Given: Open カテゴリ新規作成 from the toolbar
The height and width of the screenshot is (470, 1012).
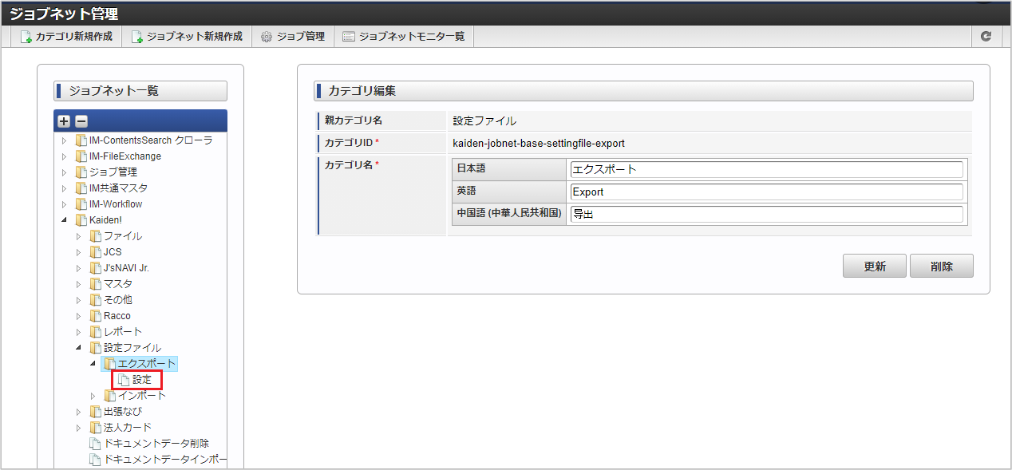Looking at the screenshot, I should click(66, 37).
